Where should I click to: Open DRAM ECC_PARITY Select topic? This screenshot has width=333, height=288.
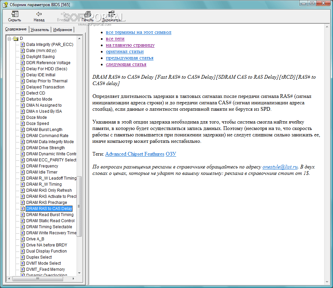(x=51, y=160)
